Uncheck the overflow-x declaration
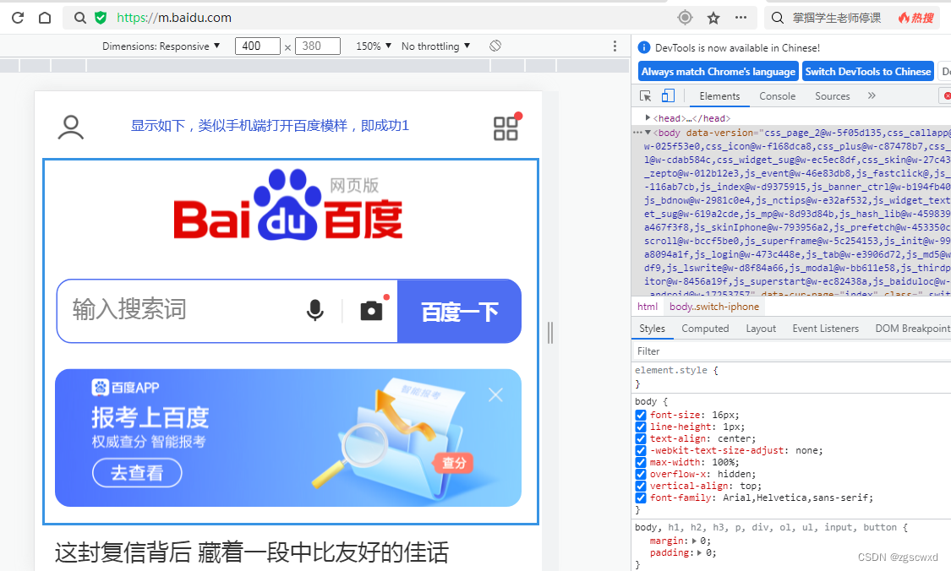The width and height of the screenshot is (951, 571). coord(641,474)
